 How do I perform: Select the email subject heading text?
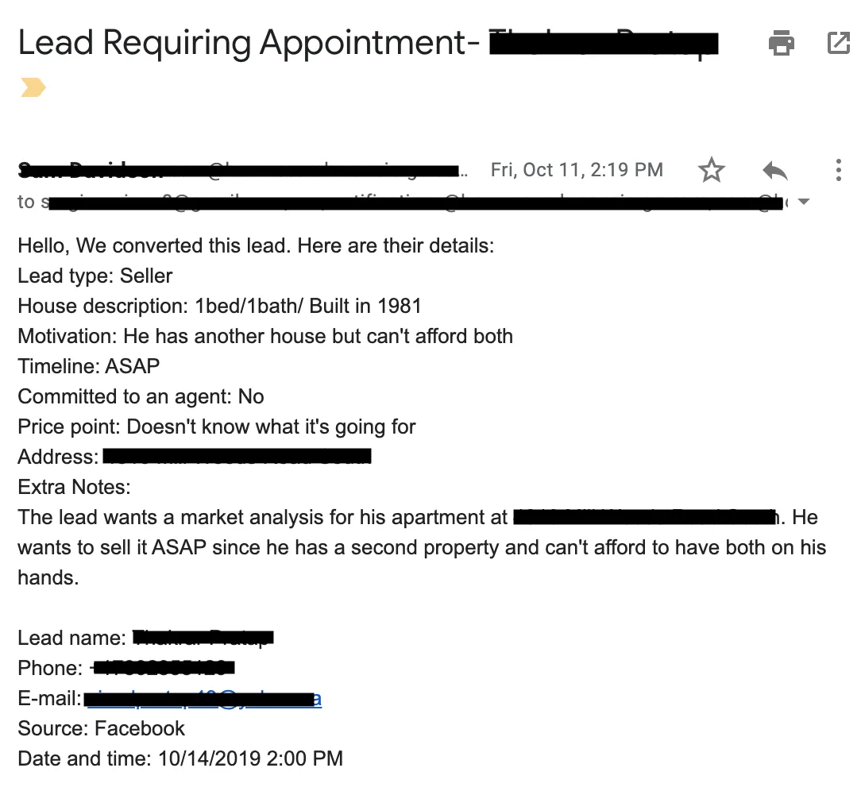[369, 43]
